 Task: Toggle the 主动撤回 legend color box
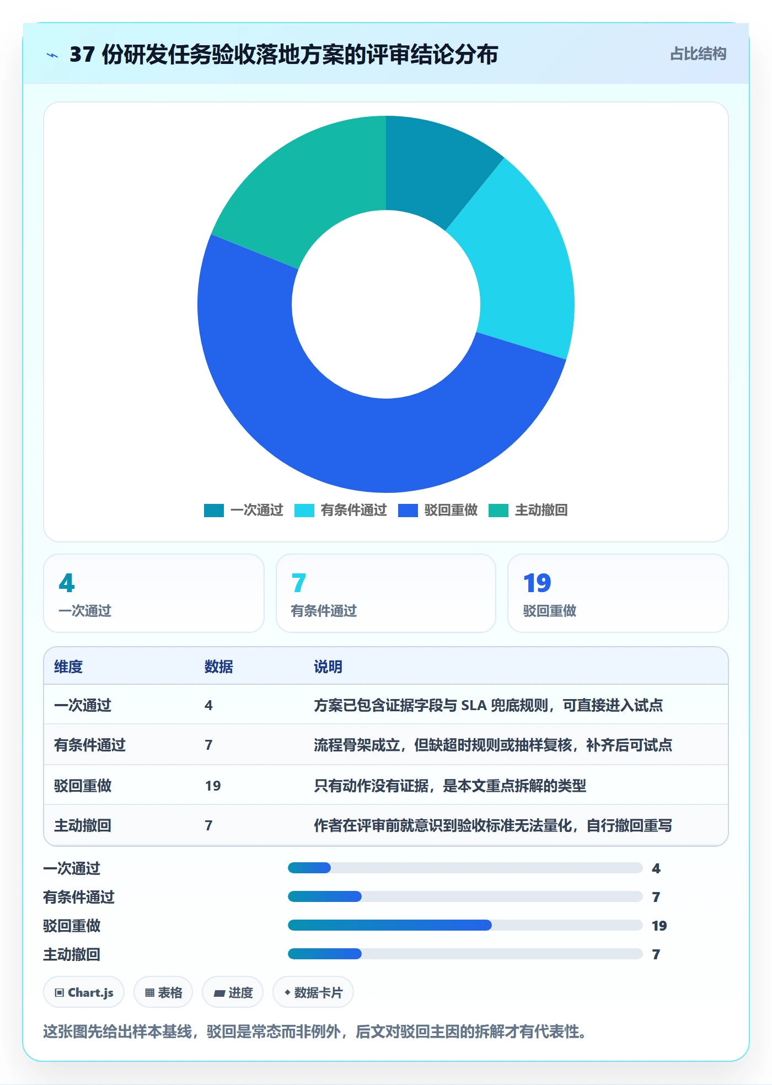(498, 511)
